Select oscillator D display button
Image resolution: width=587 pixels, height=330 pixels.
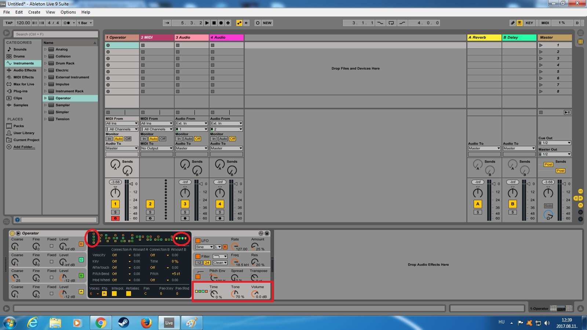coord(81,244)
